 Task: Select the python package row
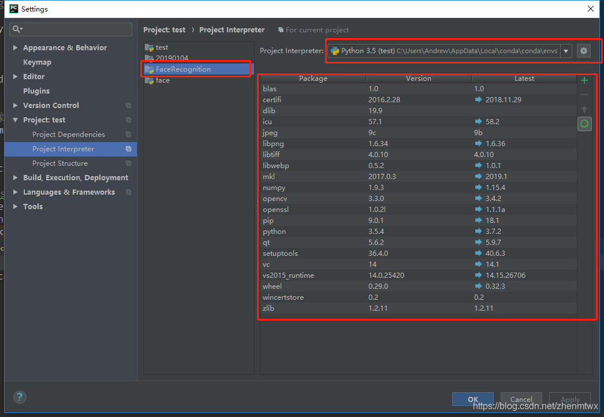click(x=419, y=232)
